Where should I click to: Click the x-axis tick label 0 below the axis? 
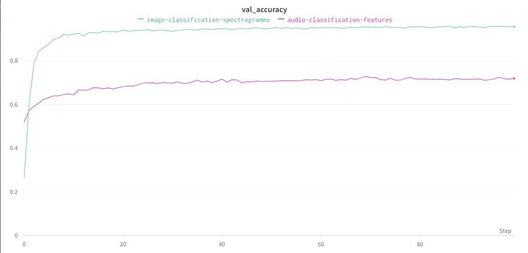pos(24,244)
